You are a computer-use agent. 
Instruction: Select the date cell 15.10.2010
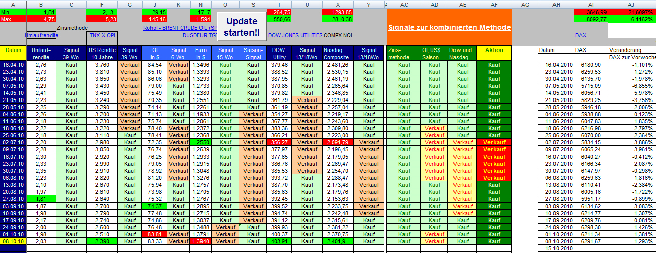pyautogui.click(x=556, y=248)
